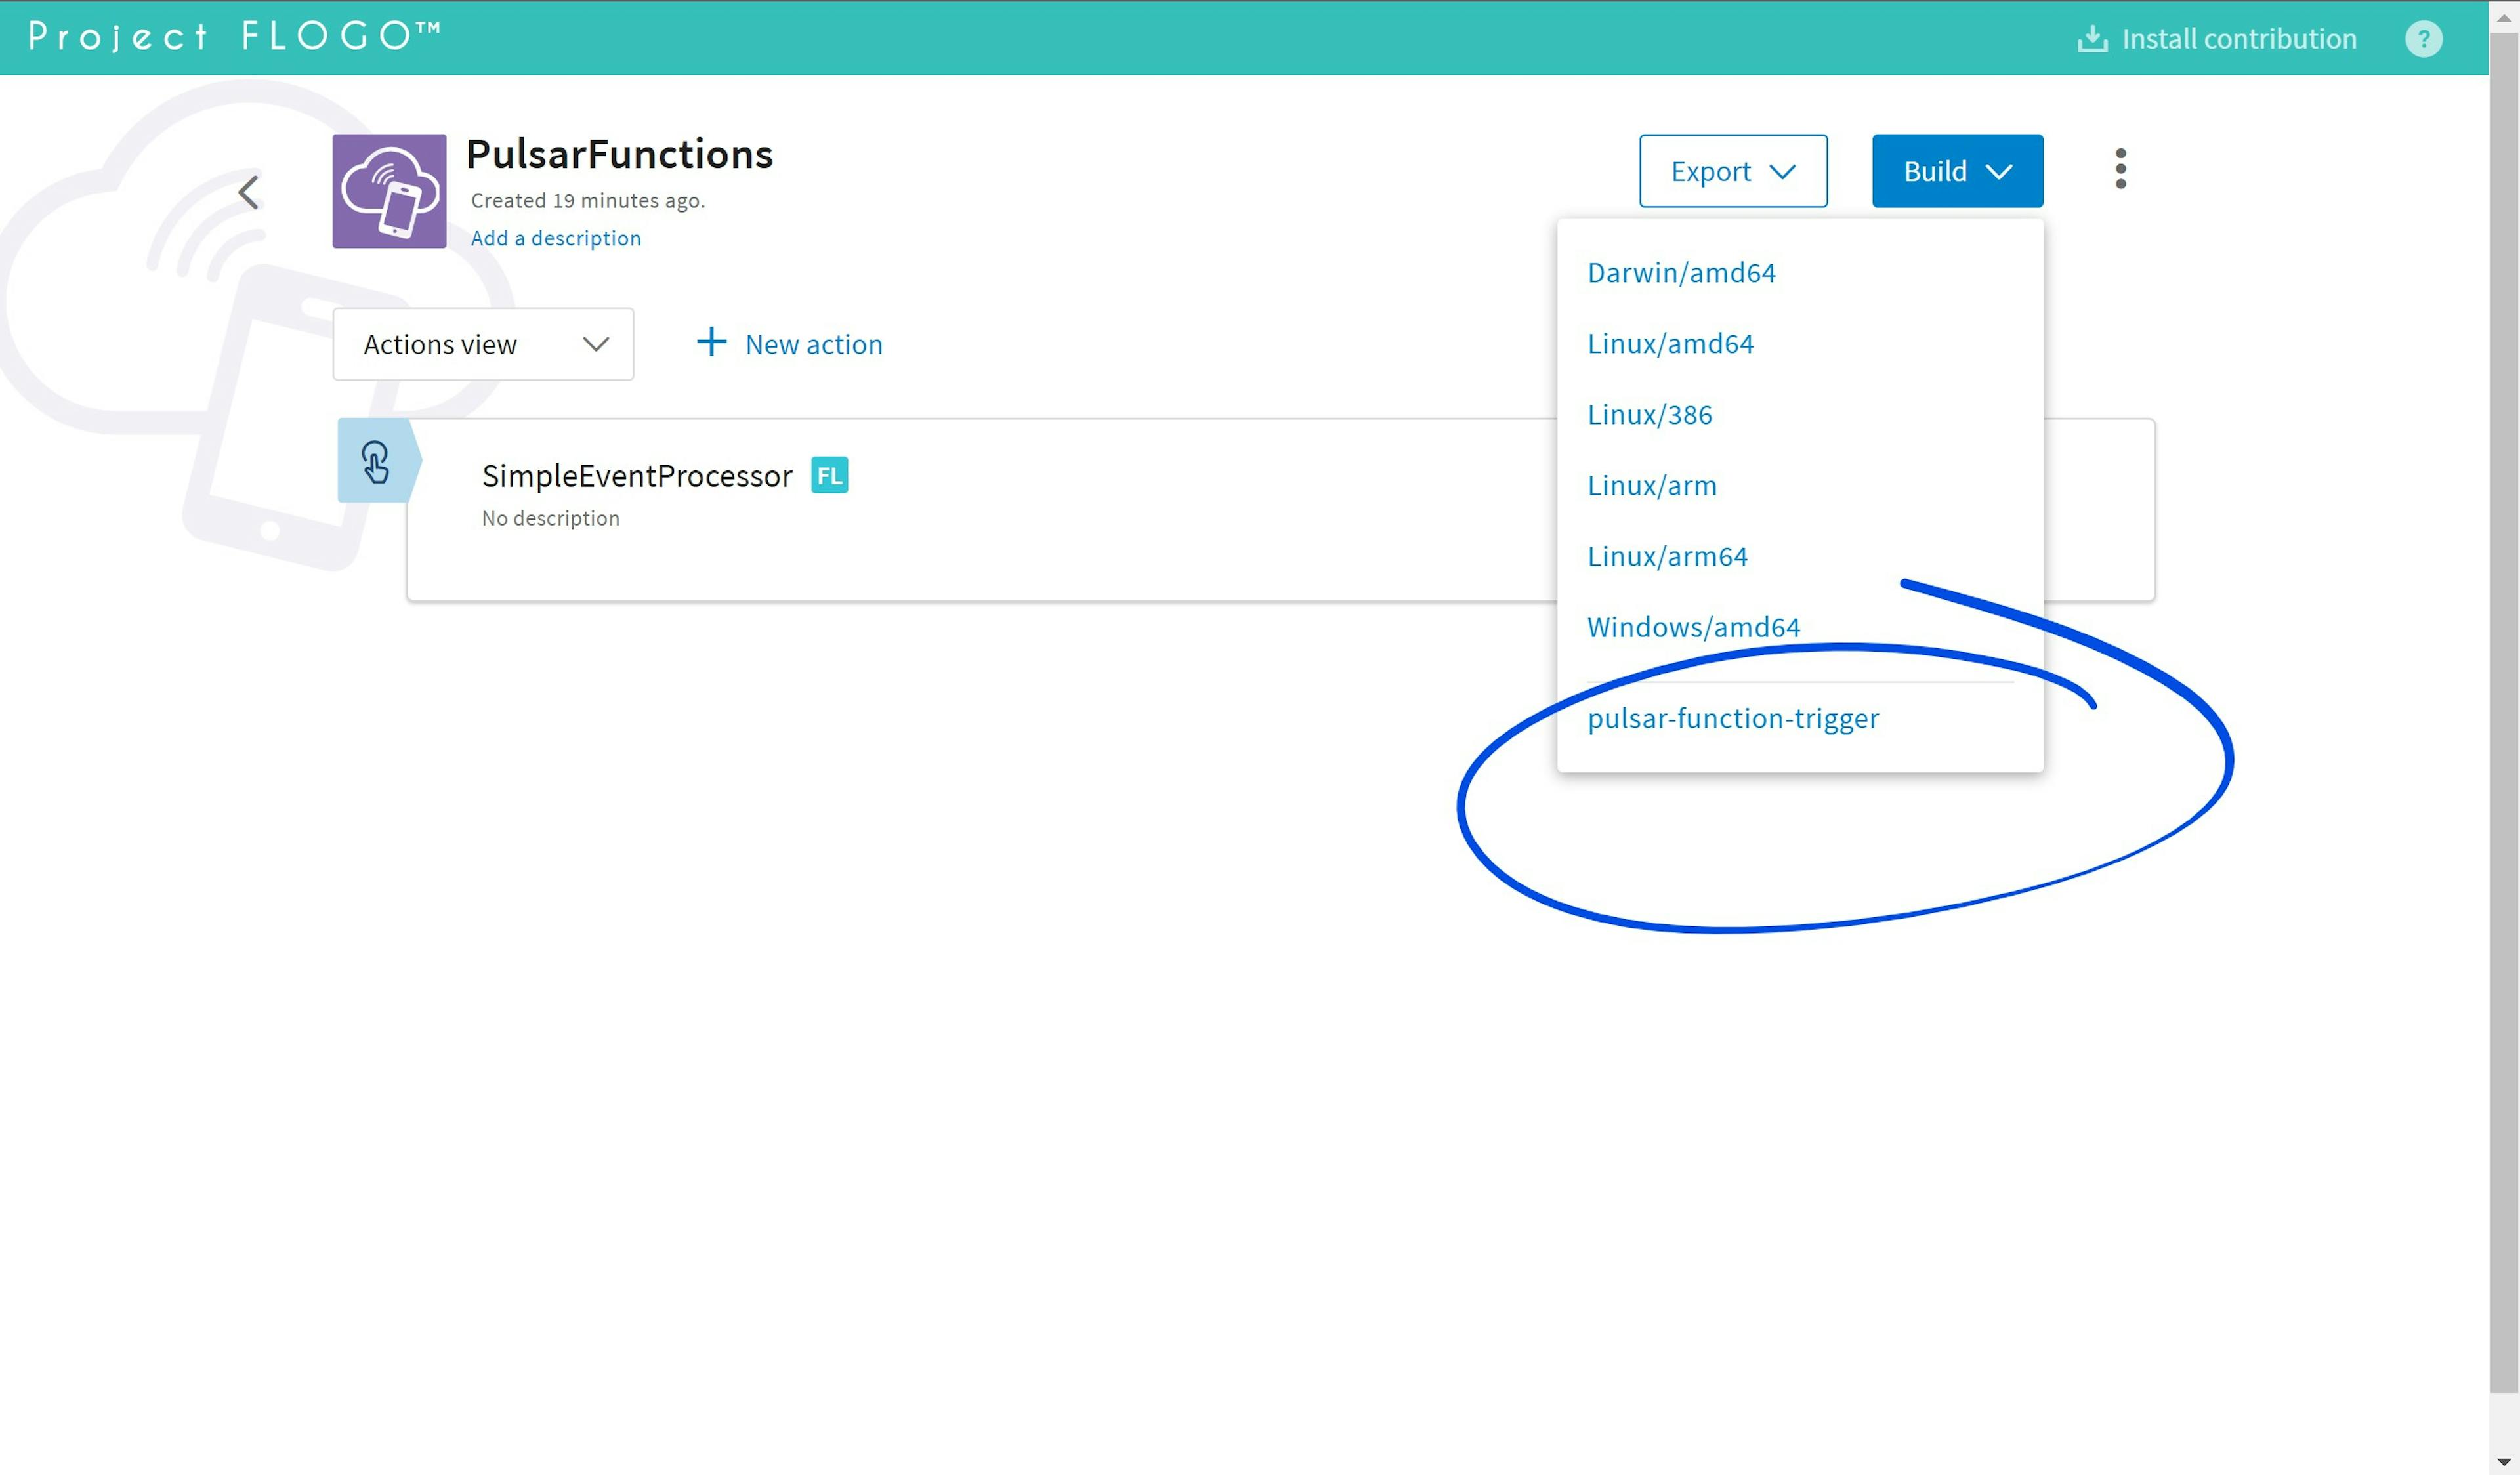Toggle the Build dropdown button

point(1957,171)
